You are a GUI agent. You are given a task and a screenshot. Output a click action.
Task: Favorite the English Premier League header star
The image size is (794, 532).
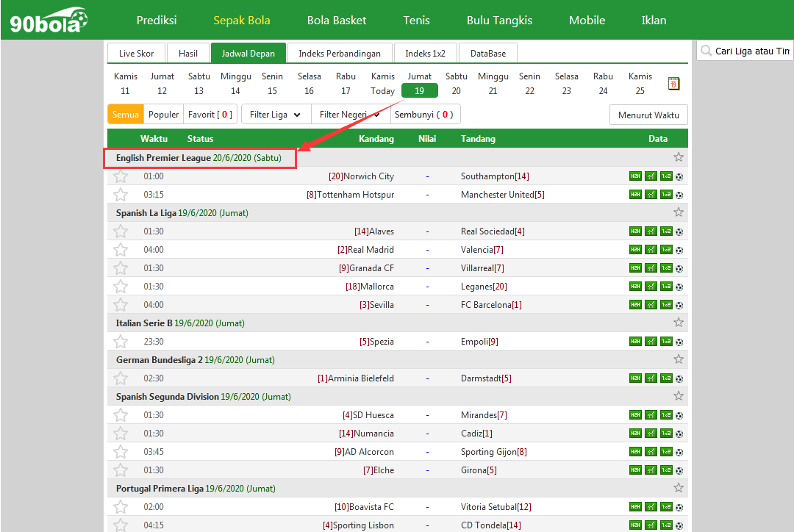point(679,157)
